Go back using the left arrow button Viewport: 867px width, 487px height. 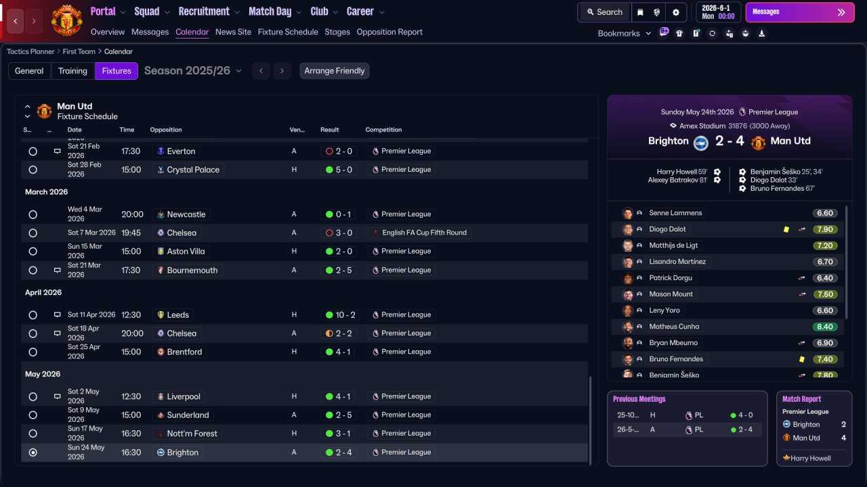point(16,21)
